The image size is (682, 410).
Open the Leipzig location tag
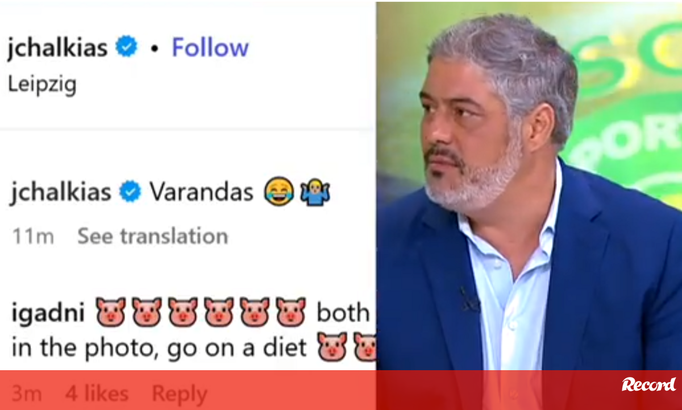tap(42, 84)
